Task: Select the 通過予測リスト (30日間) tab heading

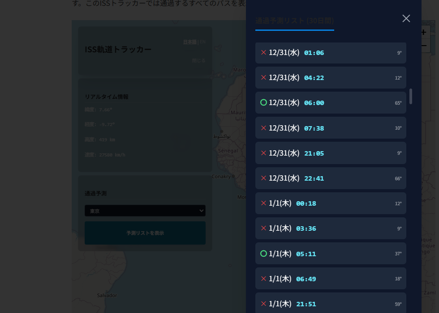Action: [x=294, y=21]
